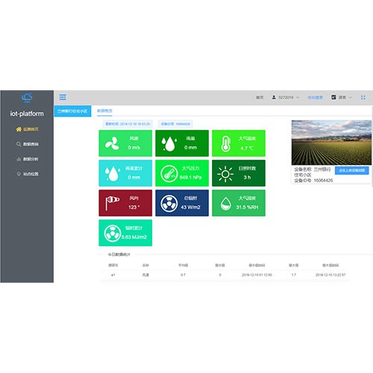This screenshot has height=373, width=373.
Task: Open the fullscreen icon in top bar
Action: point(363,98)
